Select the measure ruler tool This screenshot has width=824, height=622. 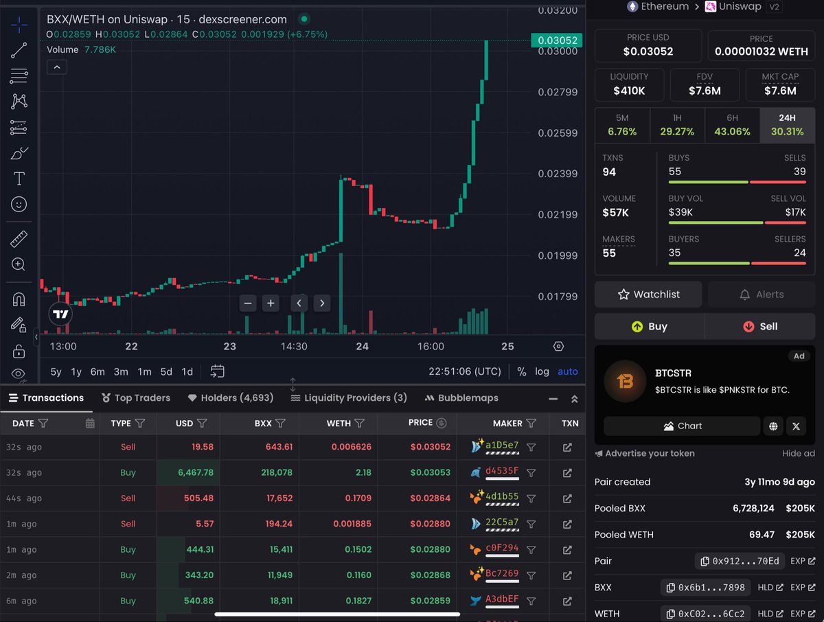[19, 240]
